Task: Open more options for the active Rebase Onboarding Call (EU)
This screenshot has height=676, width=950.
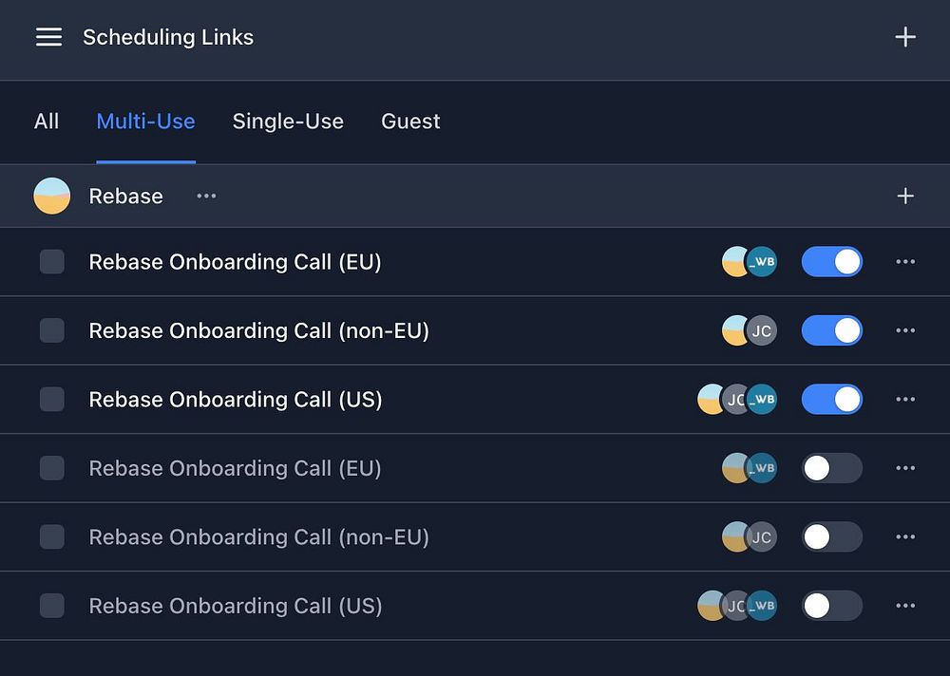Action: pyautogui.click(x=905, y=262)
